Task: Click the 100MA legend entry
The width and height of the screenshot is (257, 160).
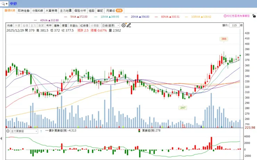Action: point(198,17)
